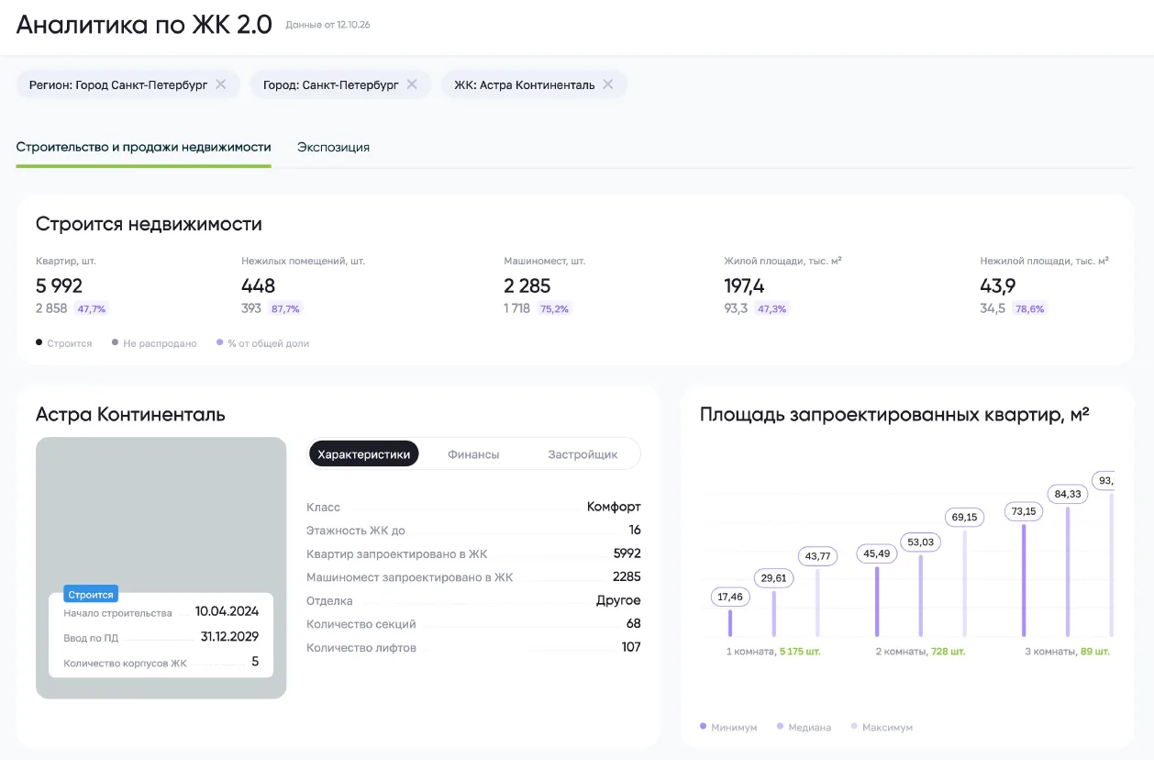The height and width of the screenshot is (760, 1154).
Task: Click the Количество секций row
Action: (x=473, y=624)
